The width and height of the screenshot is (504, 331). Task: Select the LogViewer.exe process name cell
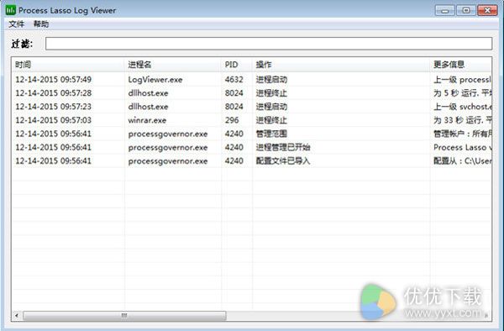pos(155,79)
